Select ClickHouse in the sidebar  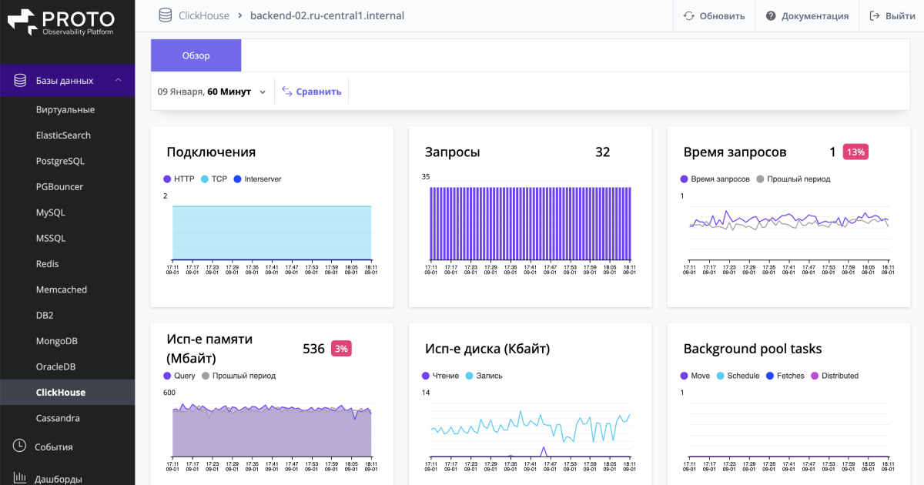[x=67, y=392]
